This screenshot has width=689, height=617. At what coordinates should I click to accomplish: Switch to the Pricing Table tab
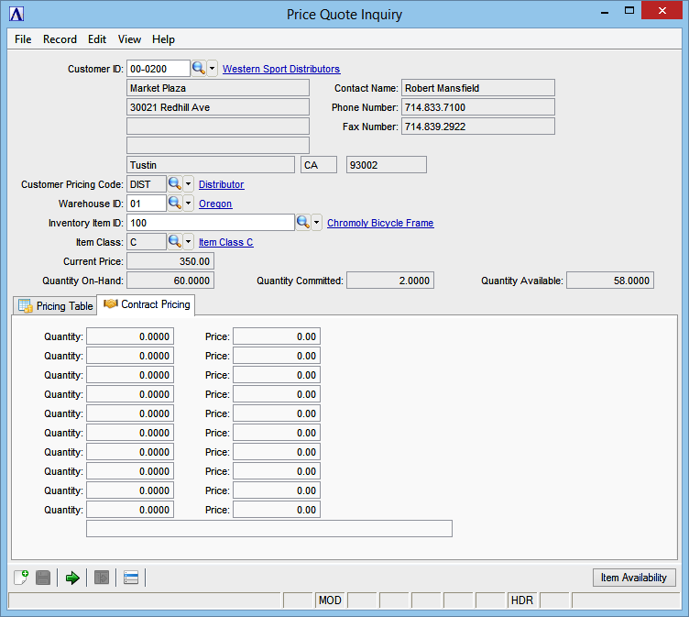point(55,305)
